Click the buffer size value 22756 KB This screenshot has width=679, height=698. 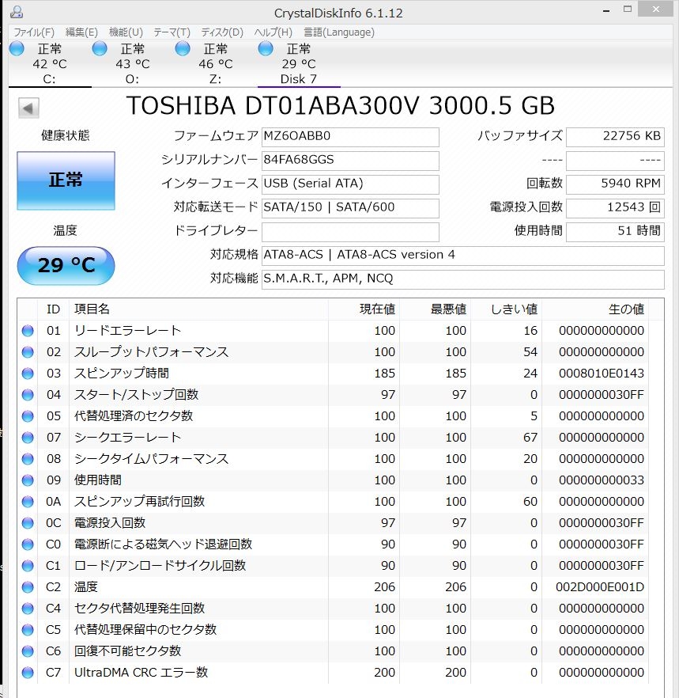(615, 137)
